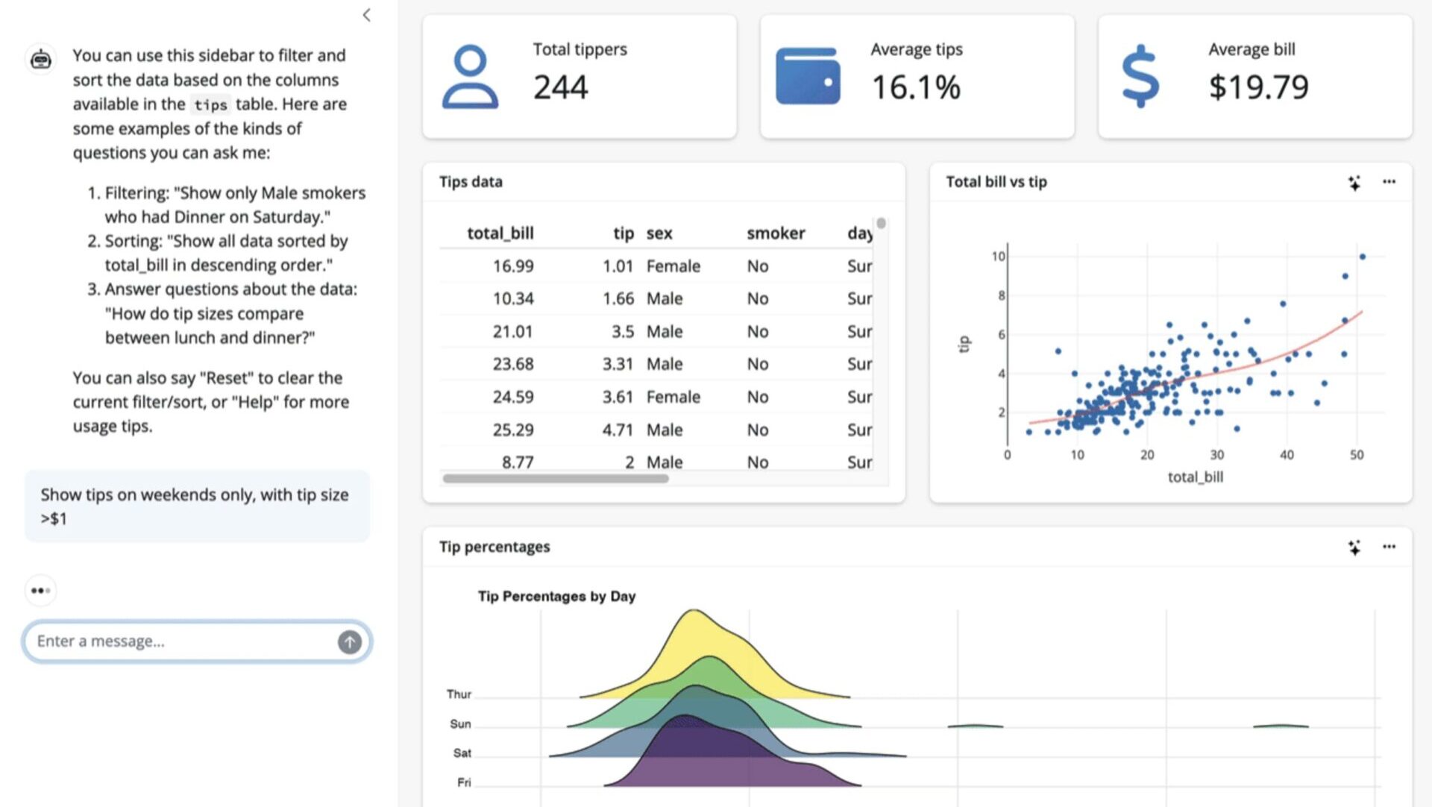Open ellipsis menu on Tip percentages card
1432x807 pixels.
pyautogui.click(x=1389, y=547)
